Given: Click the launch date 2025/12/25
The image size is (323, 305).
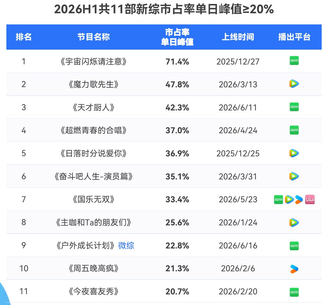Looking at the screenshot, I should (x=238, y=153).
